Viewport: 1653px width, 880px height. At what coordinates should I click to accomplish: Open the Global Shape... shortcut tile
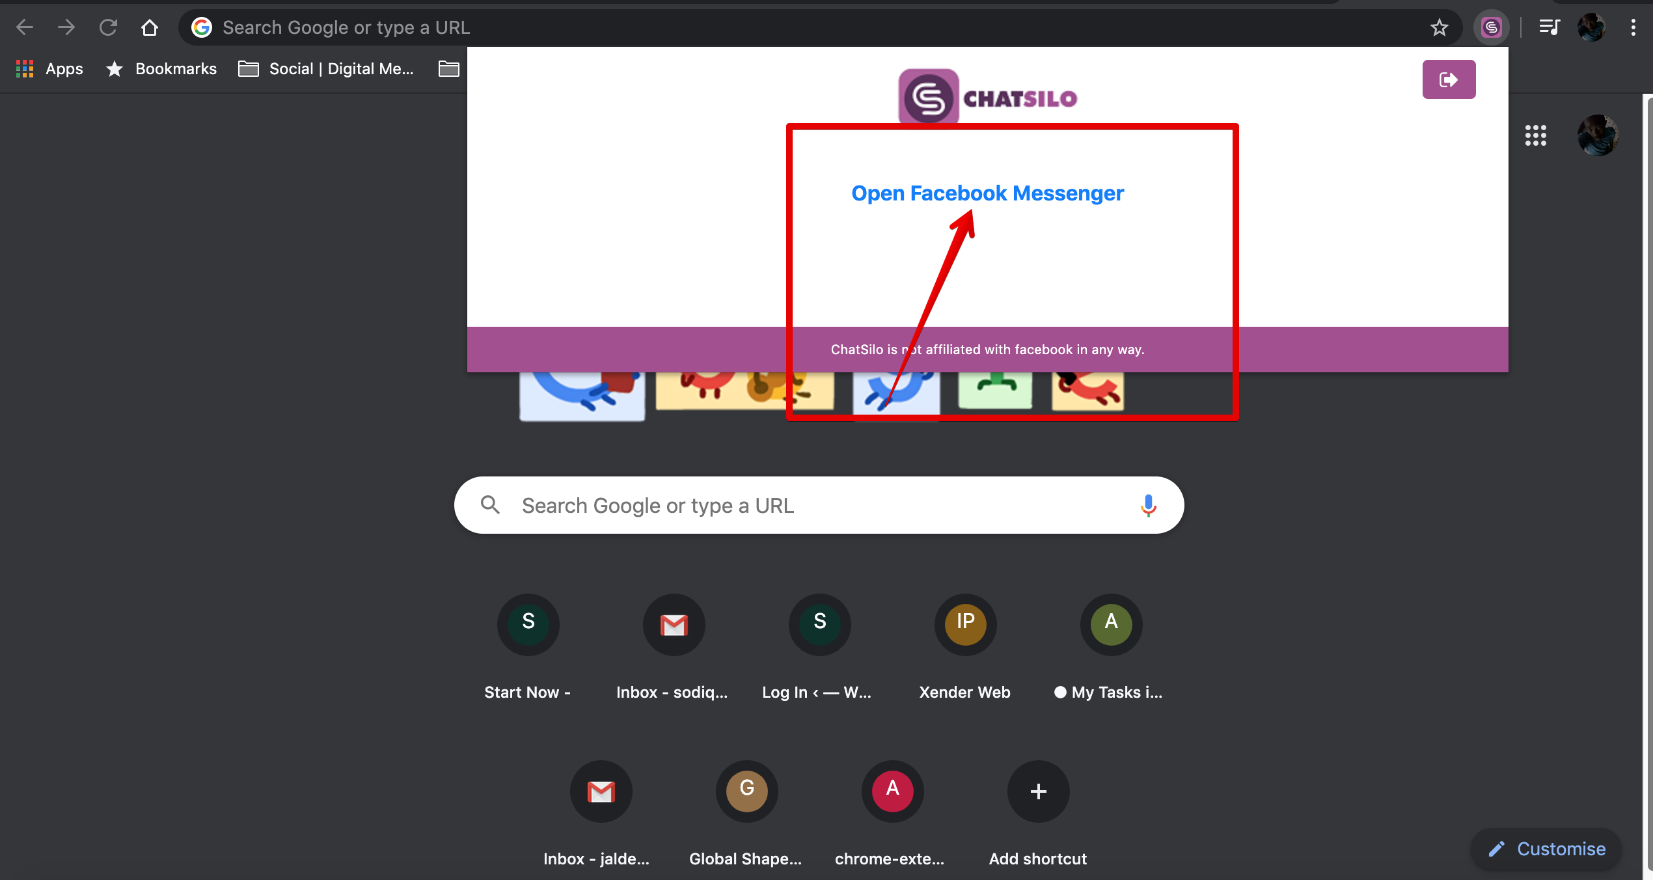746,791
